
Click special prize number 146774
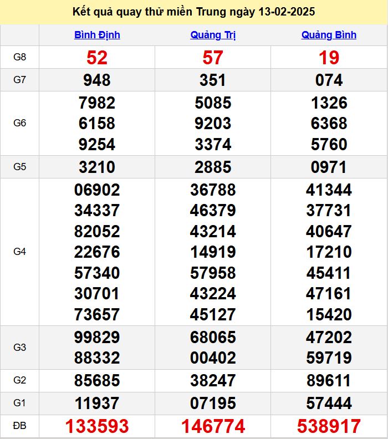click(213, 426)
